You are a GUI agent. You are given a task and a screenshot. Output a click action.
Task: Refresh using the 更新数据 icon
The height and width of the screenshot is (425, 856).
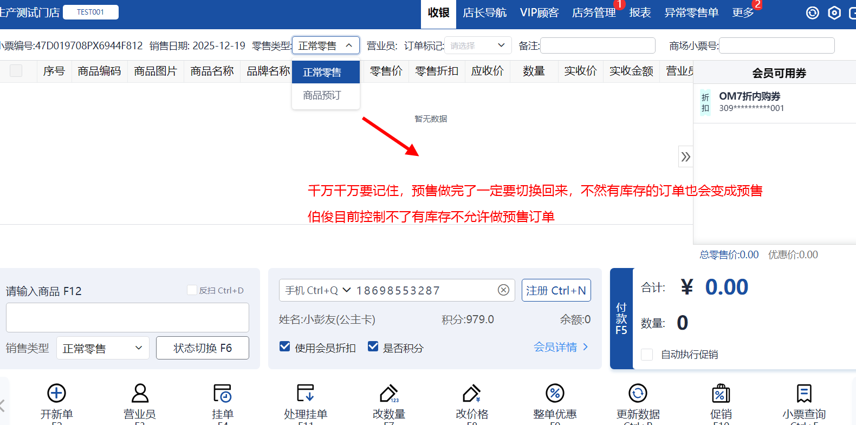pyautogui.click(x=638, y=394)
